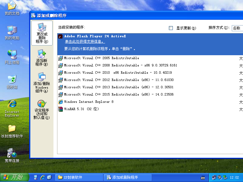Click the Adobe Flash Player list icon

[x=60, y=36]
